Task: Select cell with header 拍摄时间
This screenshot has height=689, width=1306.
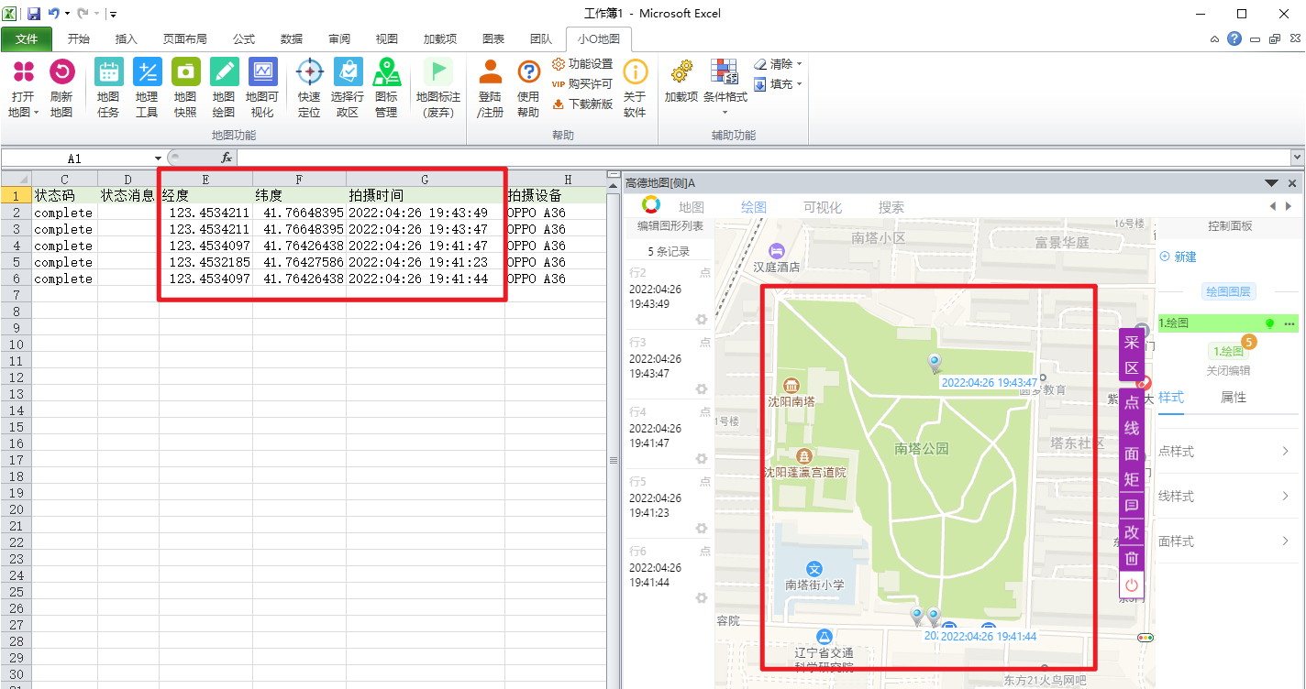Action: (x=425, y=195)
